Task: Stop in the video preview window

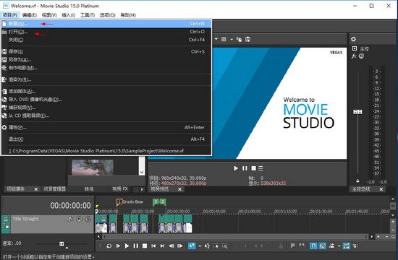Action: click(x=253, y=168)
